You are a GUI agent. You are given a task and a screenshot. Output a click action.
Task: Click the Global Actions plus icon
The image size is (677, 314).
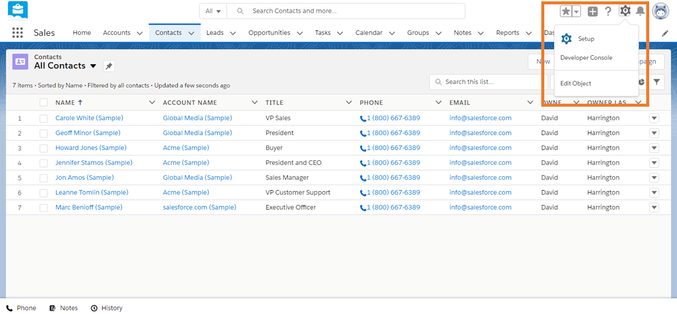593,11
